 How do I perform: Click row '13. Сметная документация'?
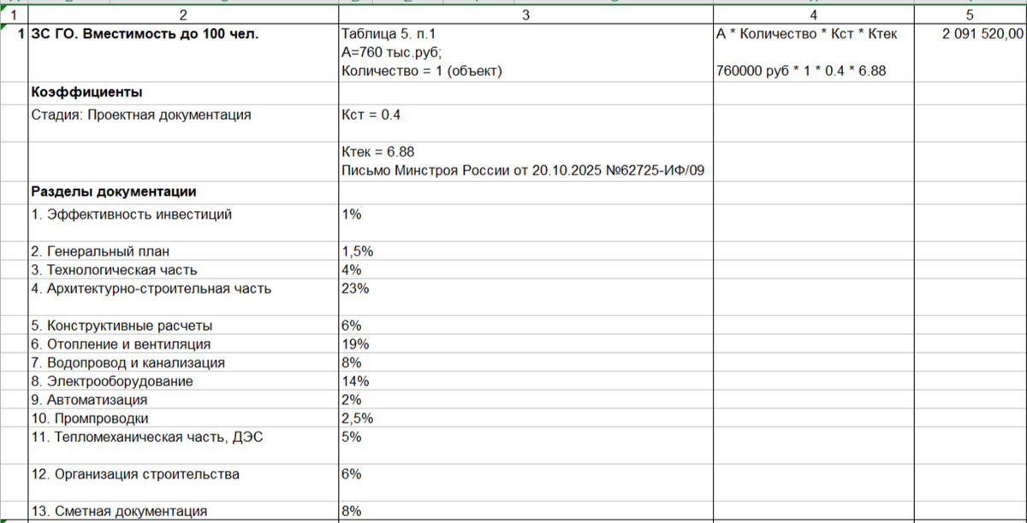[x=184, y=511]
